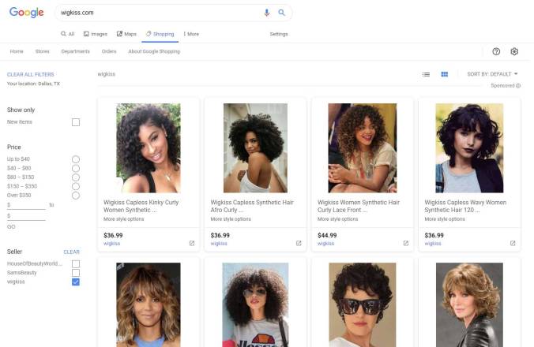
Task: Open Afro Curly wig product image
Action: [255, 147]
